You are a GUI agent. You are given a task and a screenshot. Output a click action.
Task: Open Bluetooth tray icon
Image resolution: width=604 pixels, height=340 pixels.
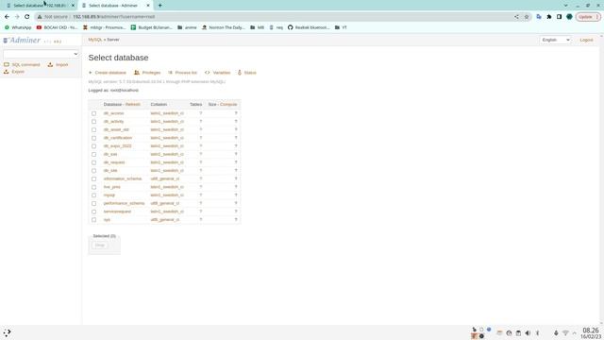tap(537, 333)
